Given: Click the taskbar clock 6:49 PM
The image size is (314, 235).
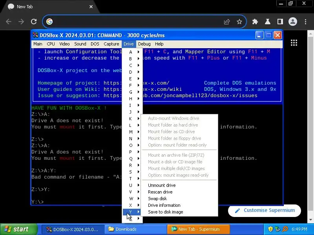Looking at the screenshot, I should coord(299,229).
